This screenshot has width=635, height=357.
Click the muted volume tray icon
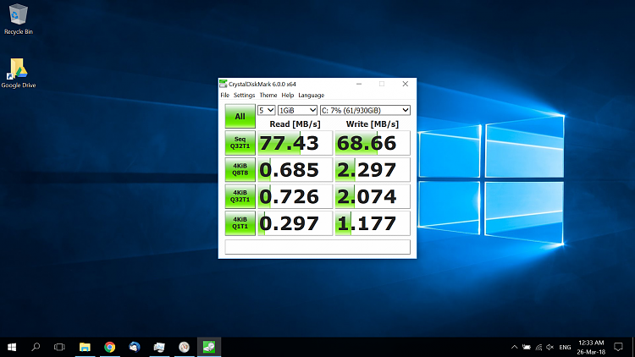point(550,347)
